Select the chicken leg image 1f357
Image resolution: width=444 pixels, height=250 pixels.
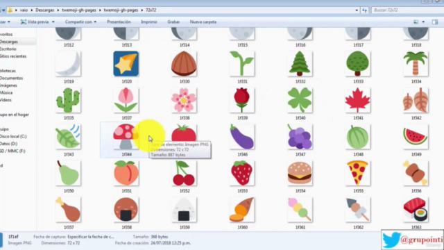tap(68, 210)
